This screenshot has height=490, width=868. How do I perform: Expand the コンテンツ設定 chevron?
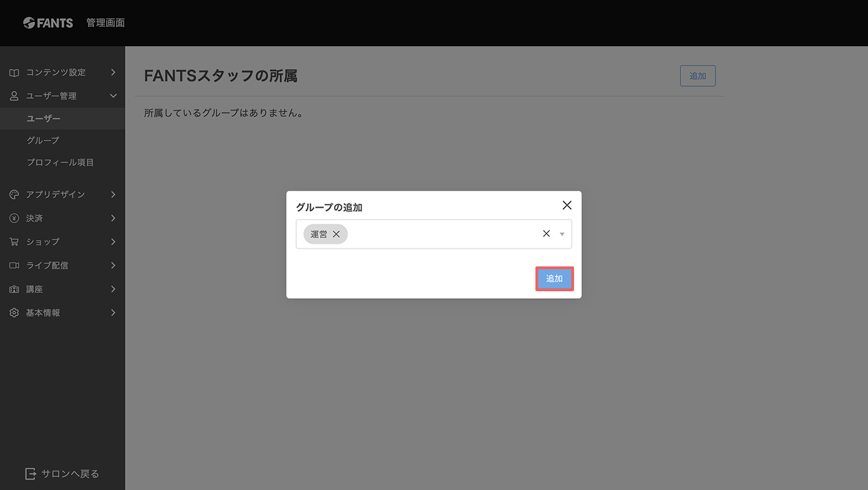click(113, 72)
